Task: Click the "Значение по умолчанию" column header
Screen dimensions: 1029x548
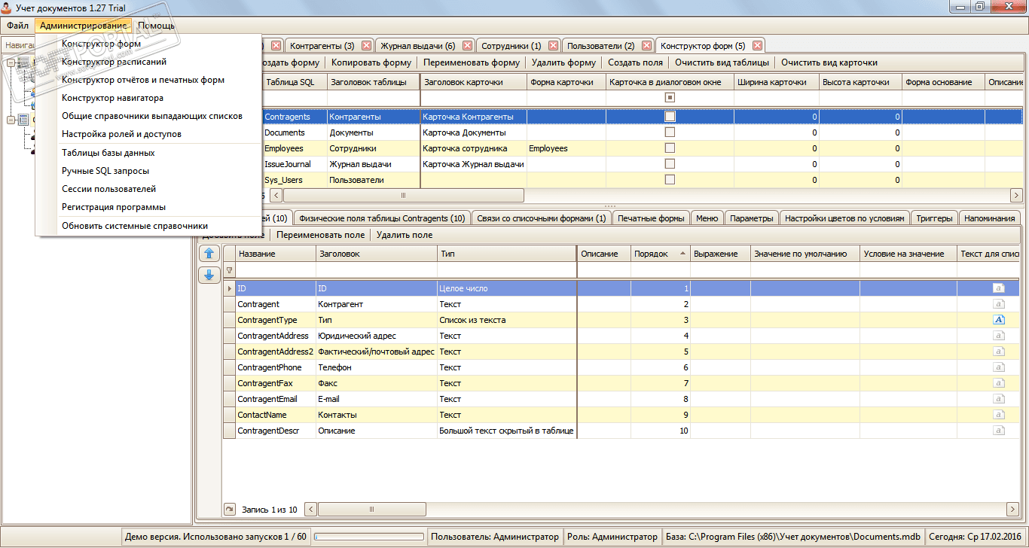Action: click(805, 254)
